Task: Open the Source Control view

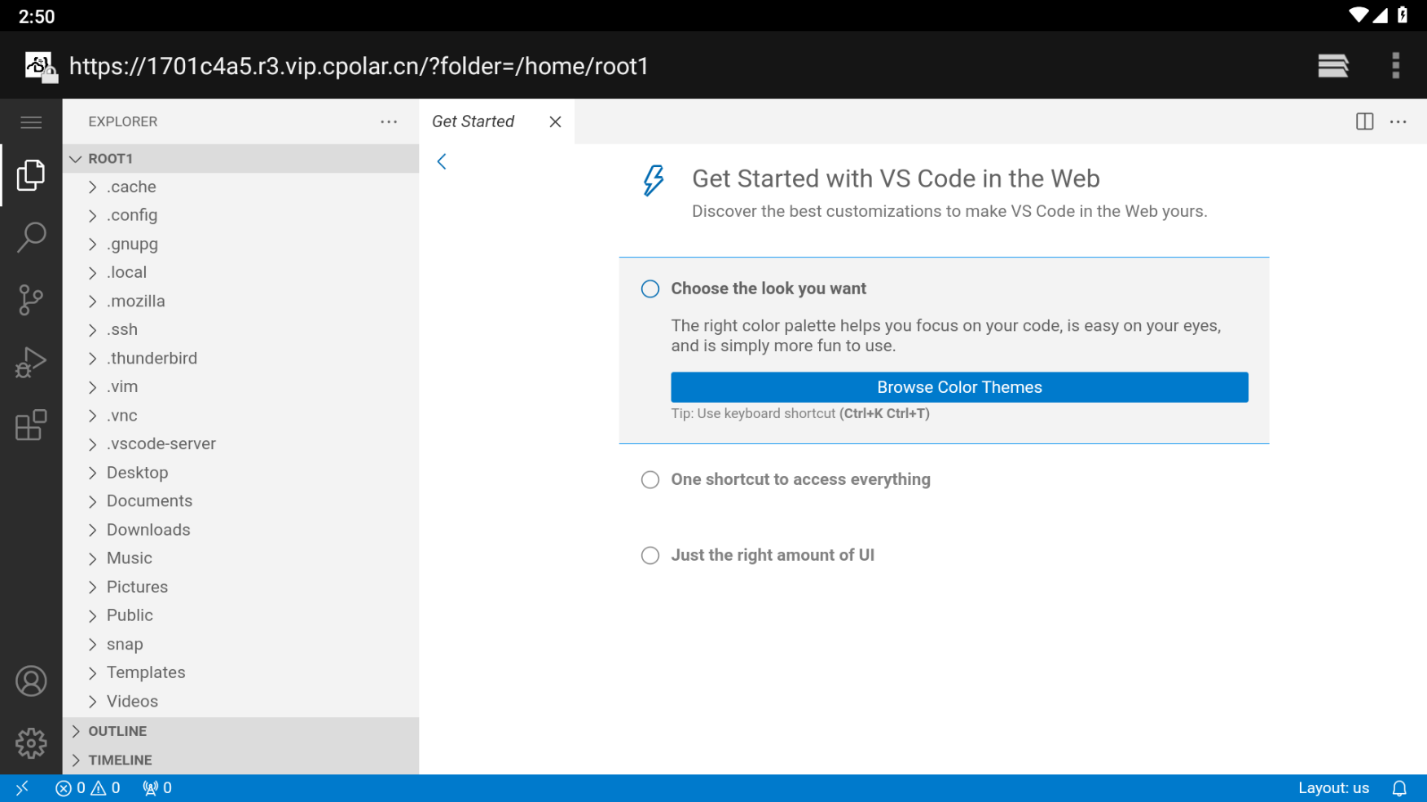Action: 31,300
